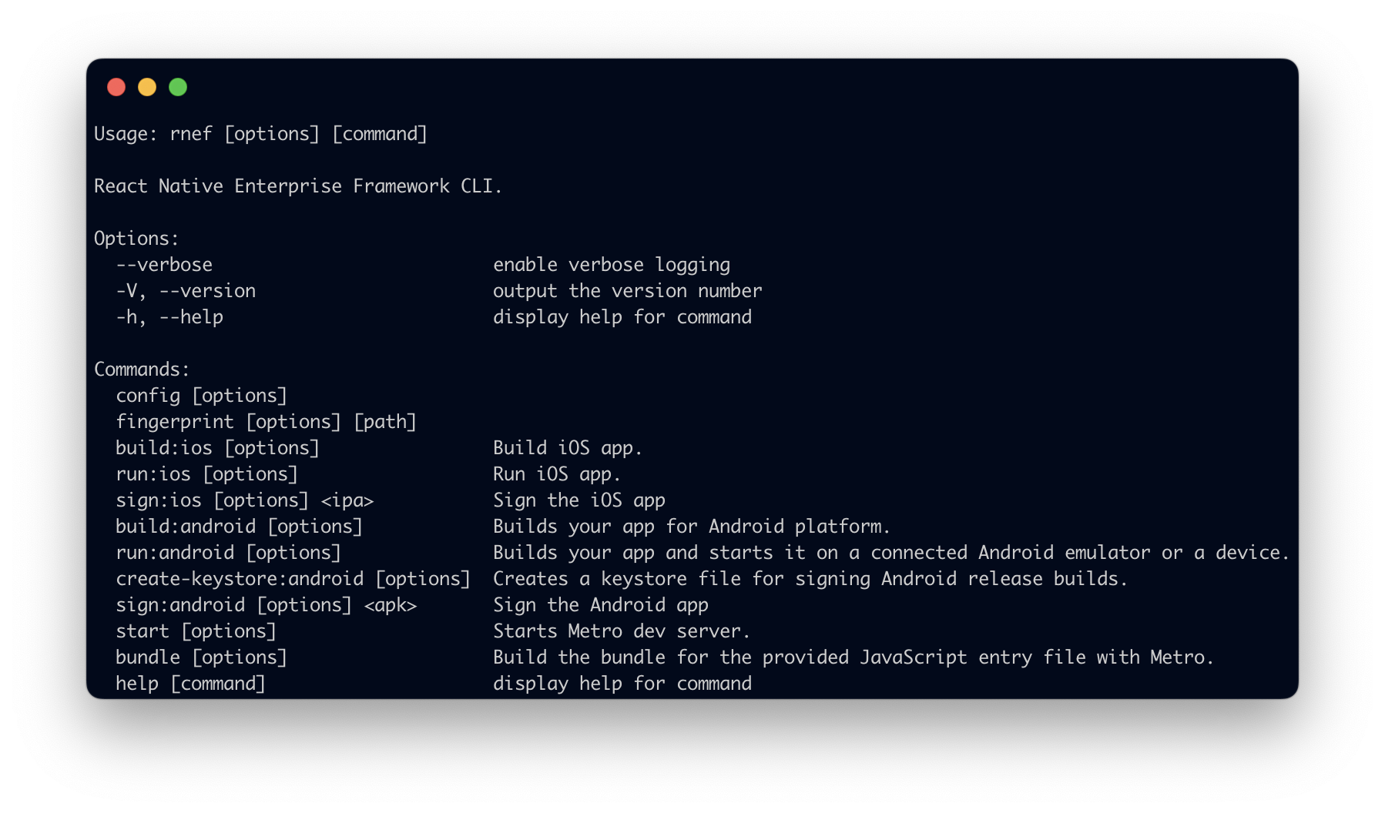Click the "-h, --help" option
This screenshot has width=1385, height=813.
(x=169, y=317)
